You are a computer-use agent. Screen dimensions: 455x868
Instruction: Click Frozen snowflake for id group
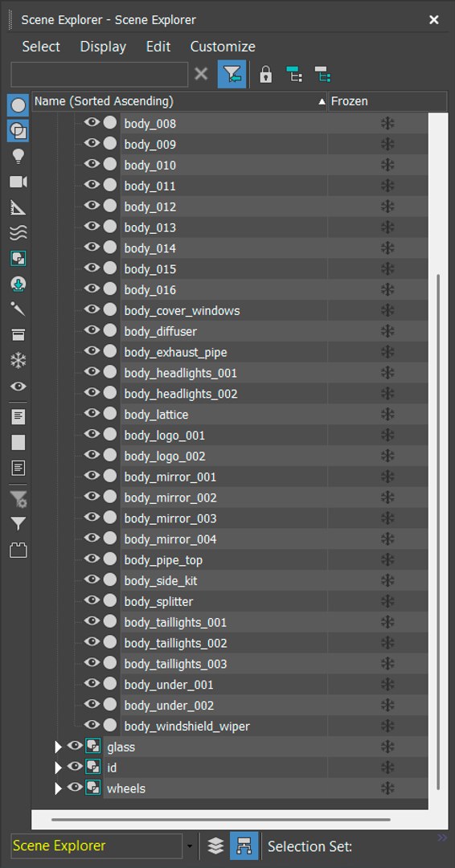pyautogui.click(x=387, y=768)
